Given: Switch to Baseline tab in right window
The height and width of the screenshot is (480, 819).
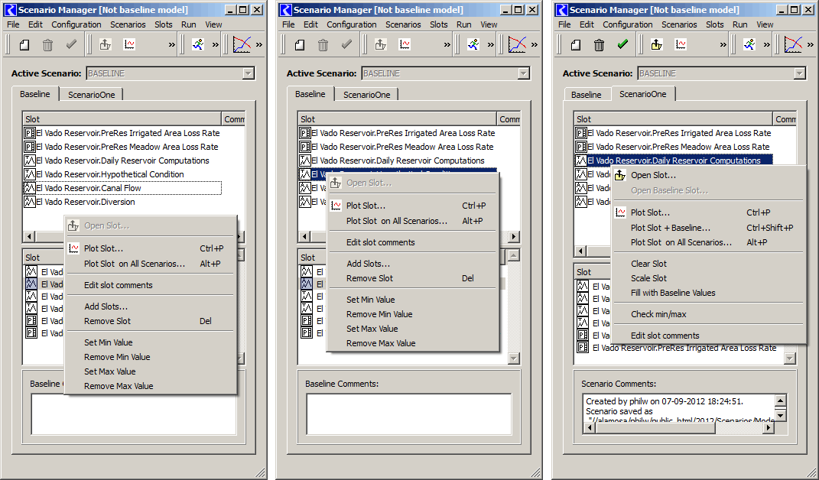Looking at the screenshot, I should (x=586, y=95).
